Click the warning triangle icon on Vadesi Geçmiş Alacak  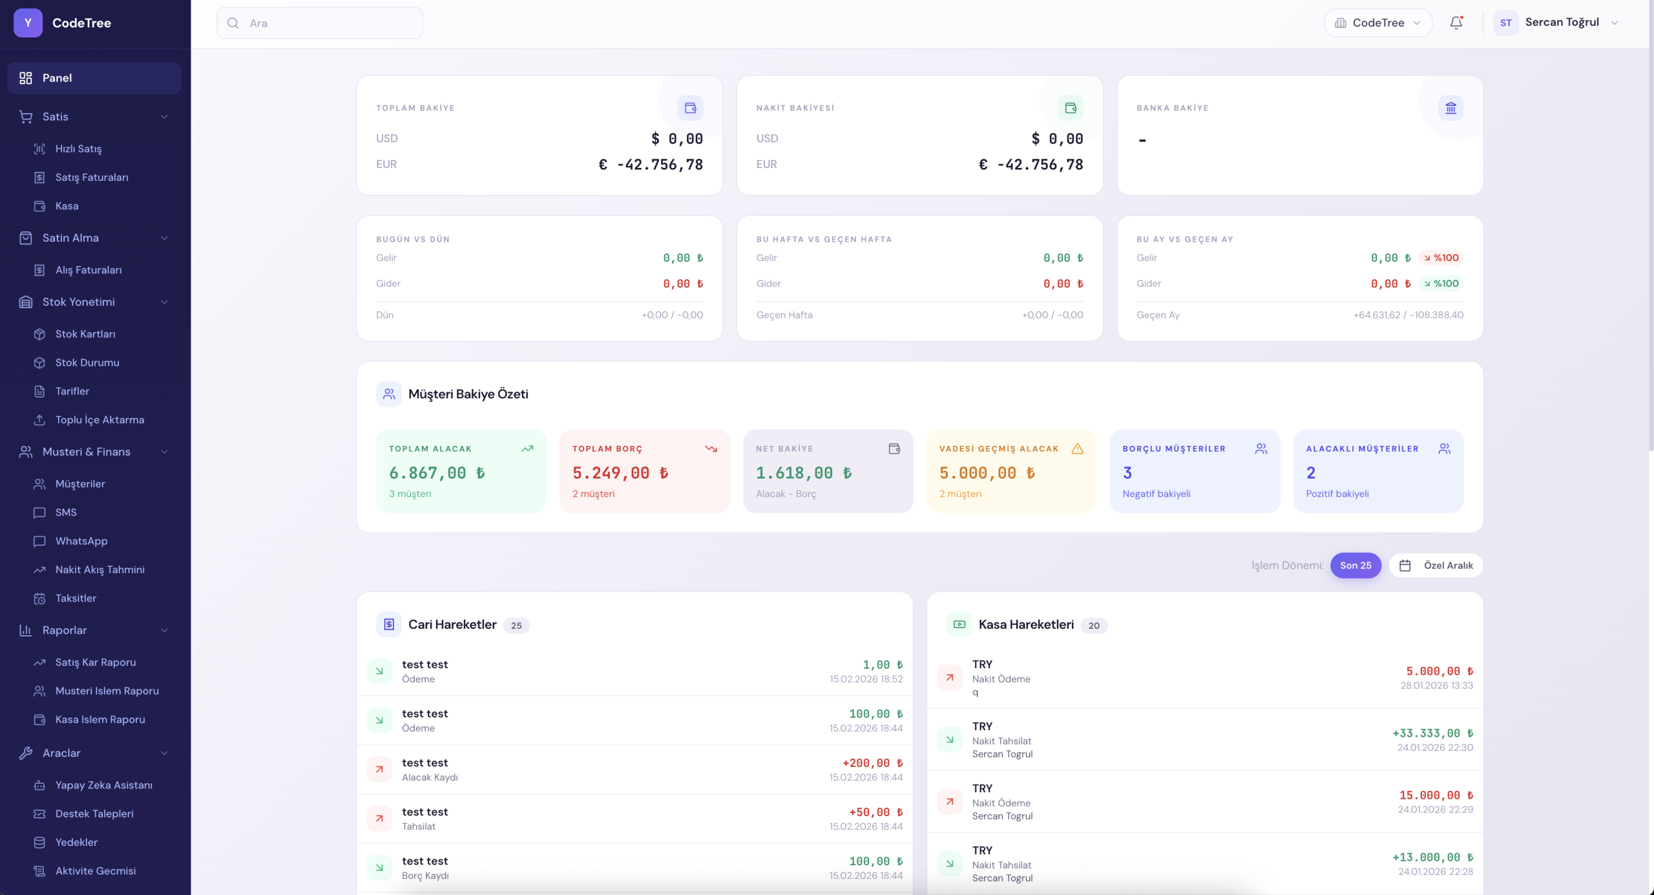click(1077, 448)
